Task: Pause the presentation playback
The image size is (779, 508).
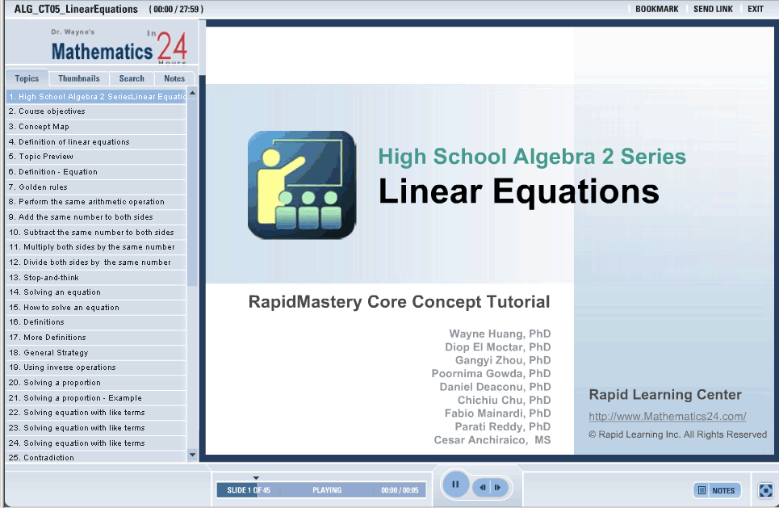Action: [x=455, y=485]
